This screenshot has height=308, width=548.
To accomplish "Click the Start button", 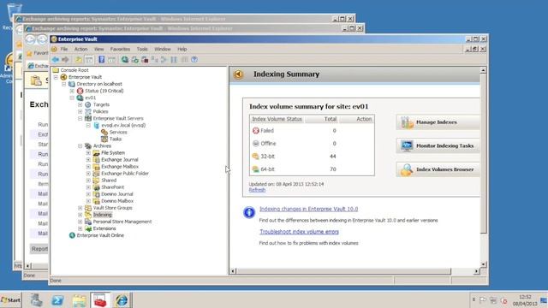I will coord(11,300).
